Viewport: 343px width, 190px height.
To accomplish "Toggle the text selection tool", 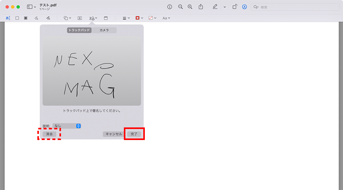I will (x=8, y=18).
